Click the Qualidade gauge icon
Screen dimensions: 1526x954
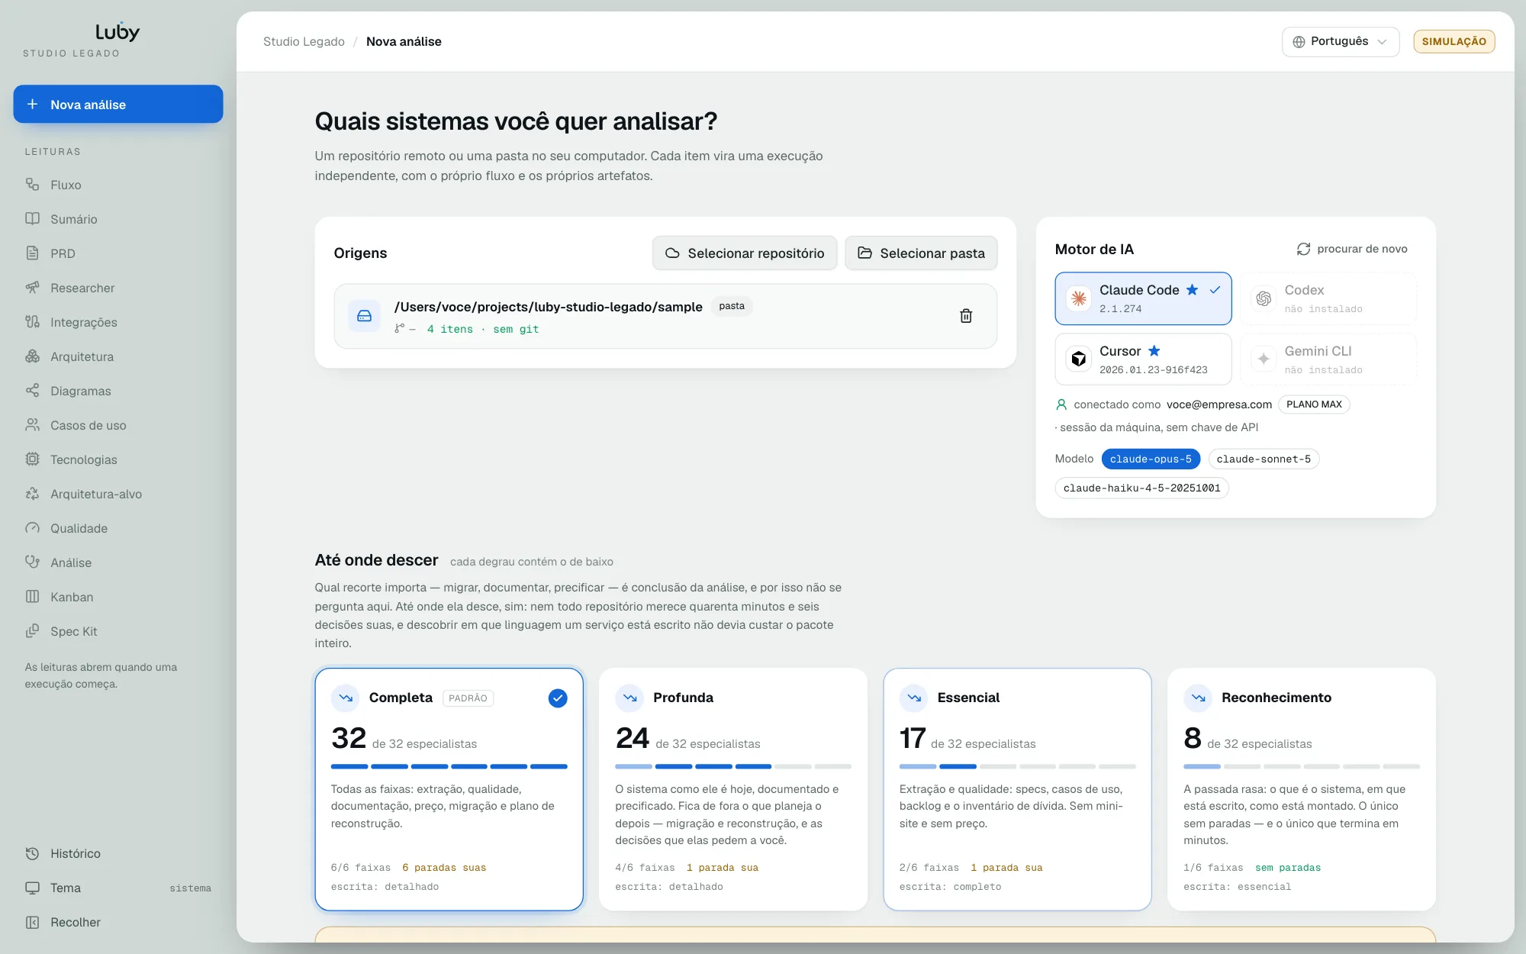pyautogui.click(x=32, y=528)
